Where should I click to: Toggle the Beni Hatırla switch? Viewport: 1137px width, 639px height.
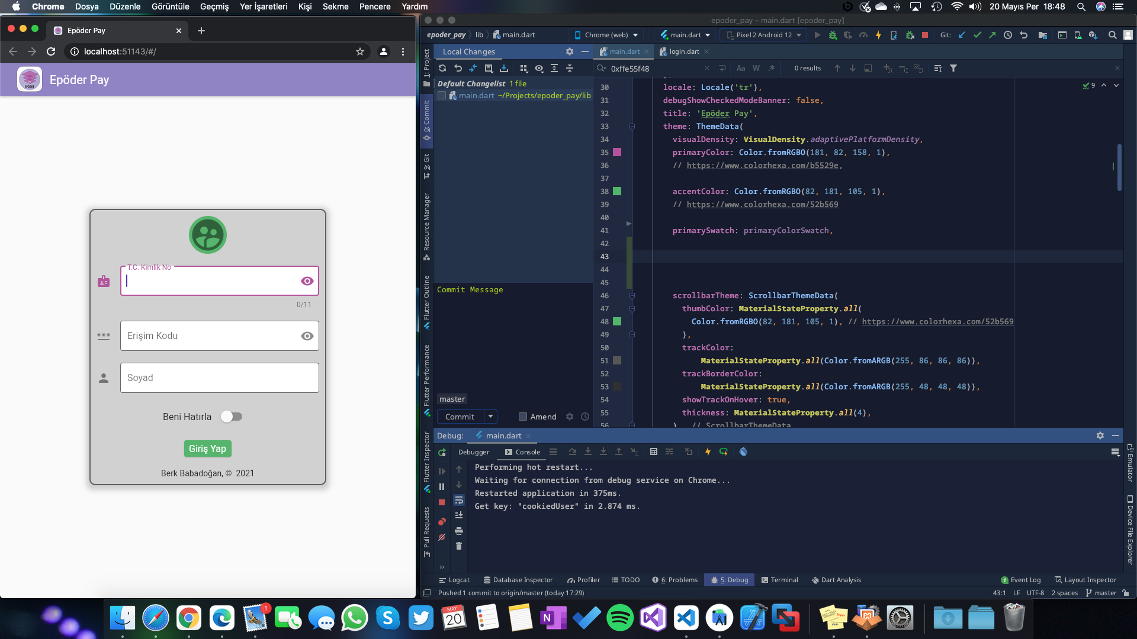(x=232, y=417)
